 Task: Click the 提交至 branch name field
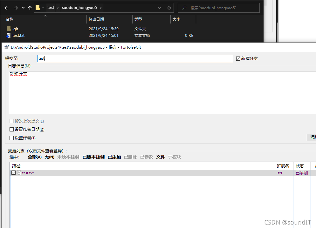[x=135, y=58]
